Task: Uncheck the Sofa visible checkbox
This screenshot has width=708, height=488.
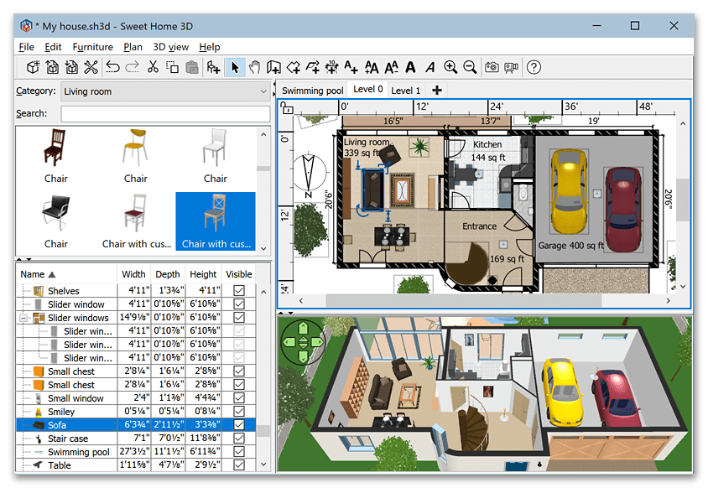Action: click(x=239, y=425)
